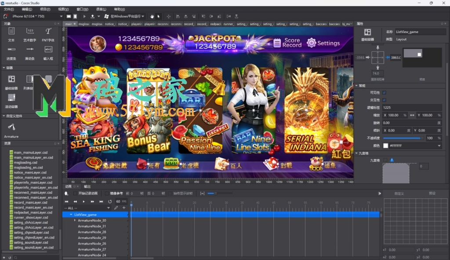Open main_mainuiLayer.csd resource file
Screen dimensions: 450x260
point(31,152)
